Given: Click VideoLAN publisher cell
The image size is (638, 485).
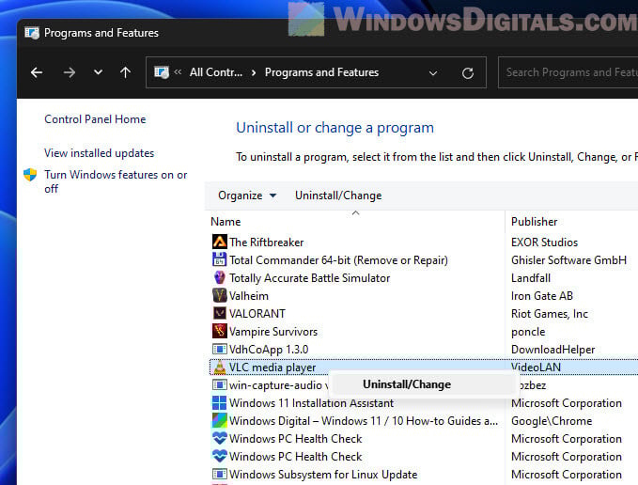Looking at the screenshot, I should 537,368.
